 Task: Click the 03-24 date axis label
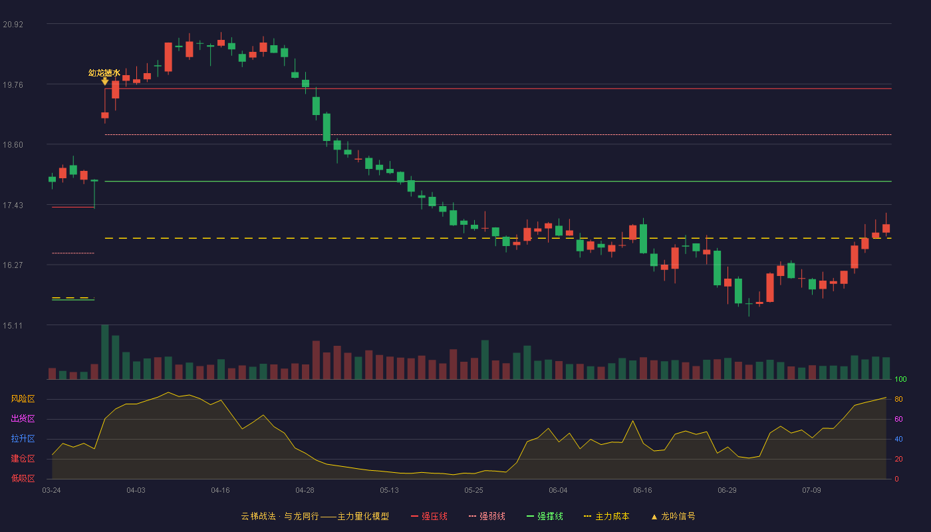52,490
